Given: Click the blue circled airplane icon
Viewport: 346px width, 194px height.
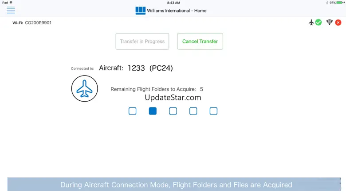Looking at the screenshot, I should pyautogui.click(x=84, y=89).
